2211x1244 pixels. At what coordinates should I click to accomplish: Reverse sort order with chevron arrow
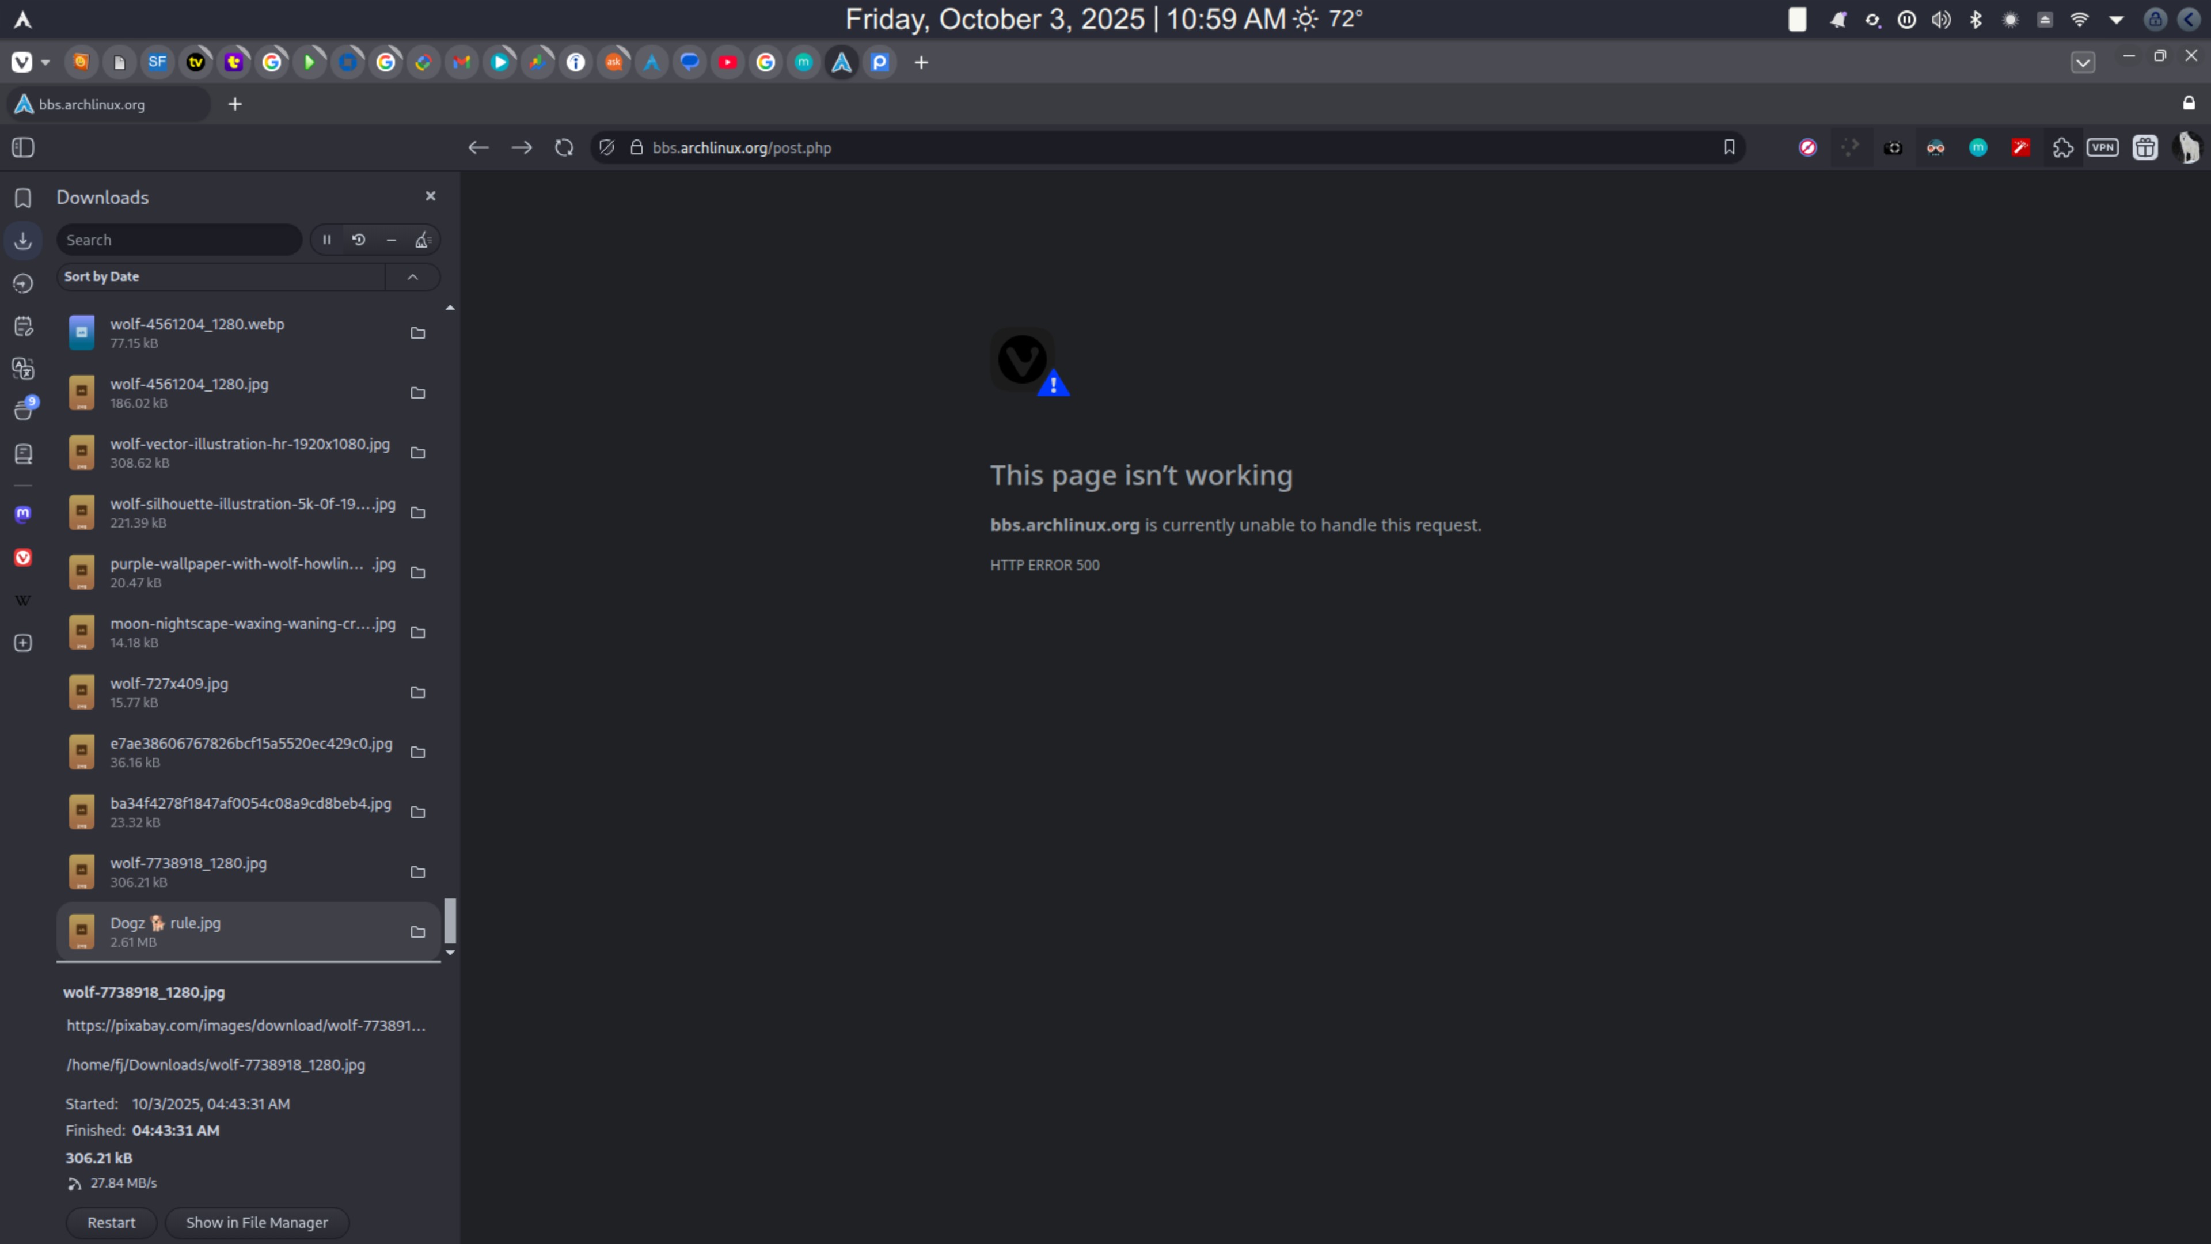coord(413,276)
